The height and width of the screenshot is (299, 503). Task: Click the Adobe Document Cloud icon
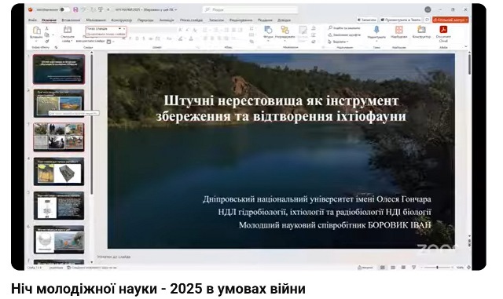(443, 30)
